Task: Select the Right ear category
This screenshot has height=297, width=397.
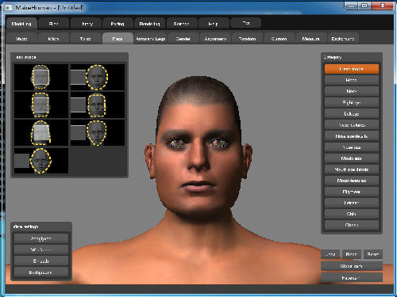Action: (352, 192)
